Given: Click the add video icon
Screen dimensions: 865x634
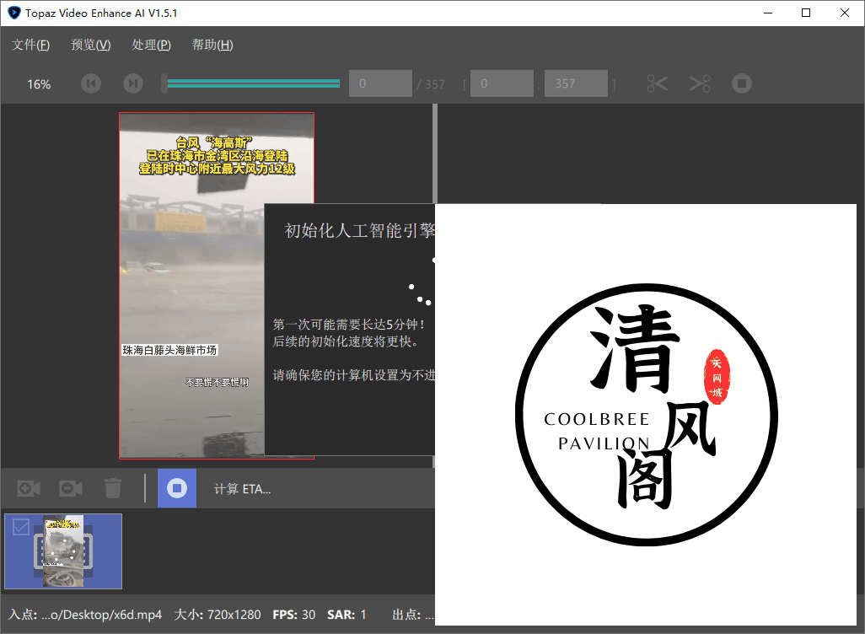Looking at the screenshot, I should (29, 488).
